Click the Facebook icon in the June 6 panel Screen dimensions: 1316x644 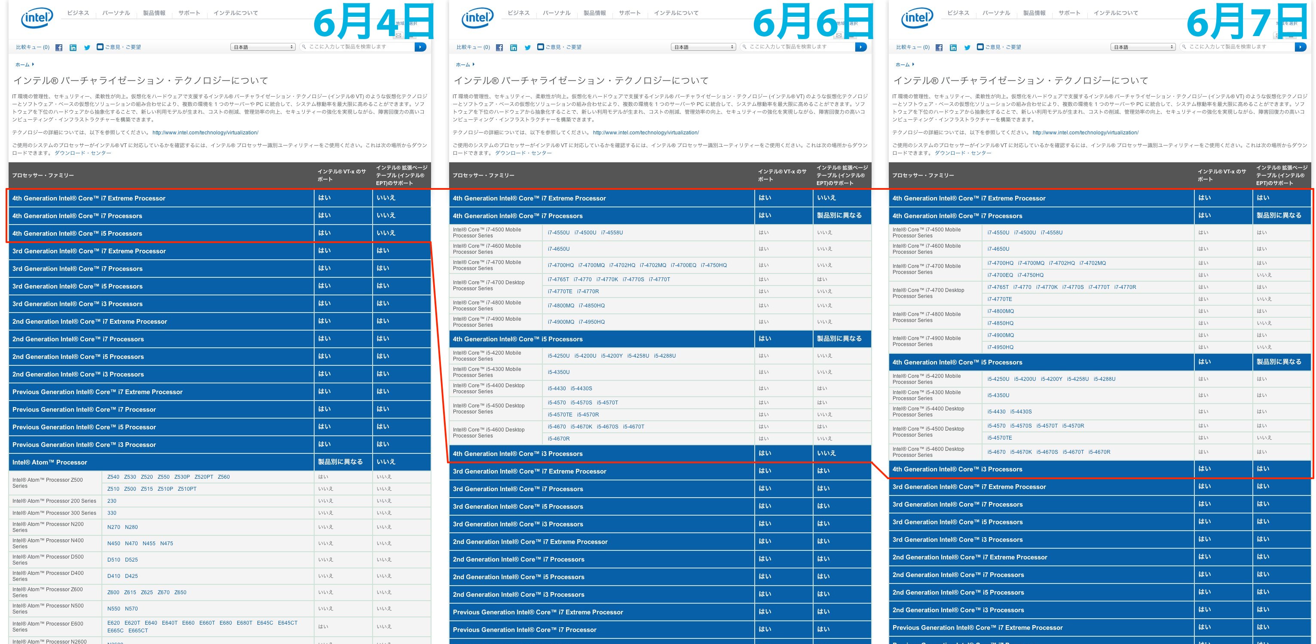[499, 48]
